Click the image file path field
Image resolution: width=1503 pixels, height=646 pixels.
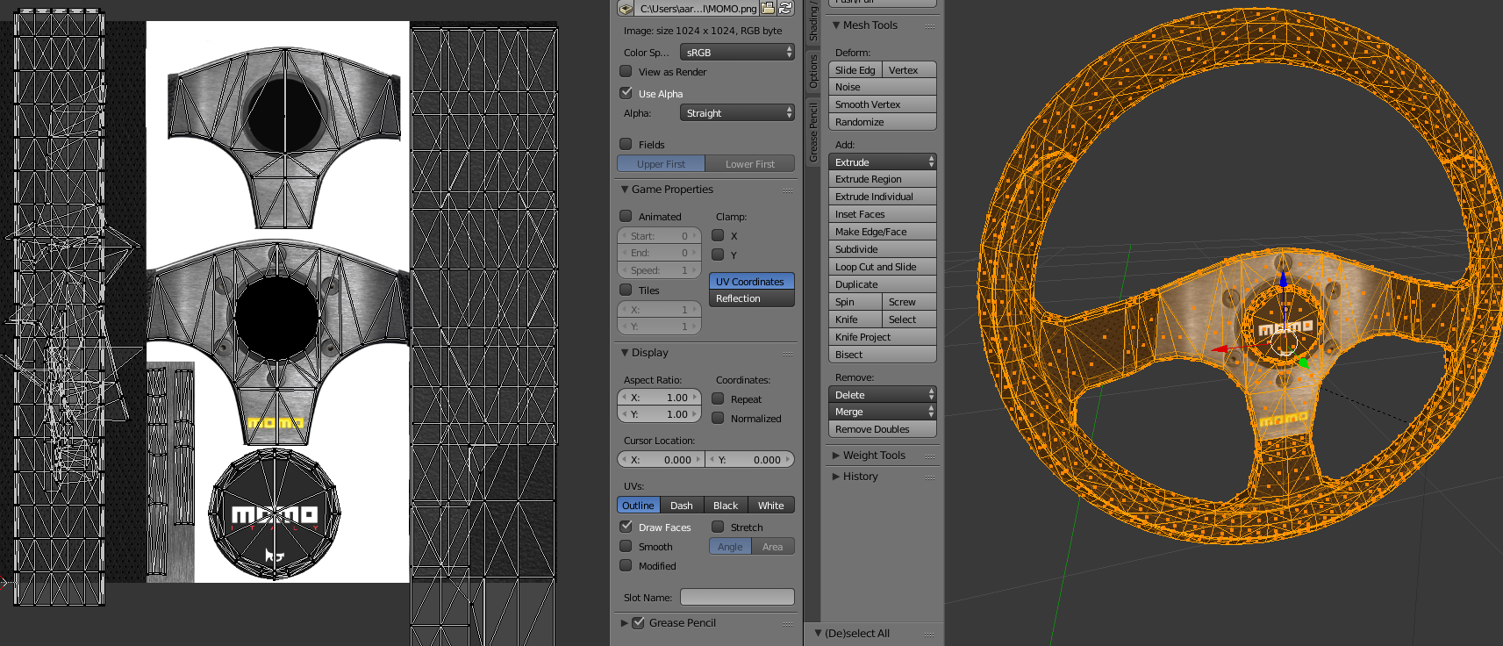[x=698, y=8]
